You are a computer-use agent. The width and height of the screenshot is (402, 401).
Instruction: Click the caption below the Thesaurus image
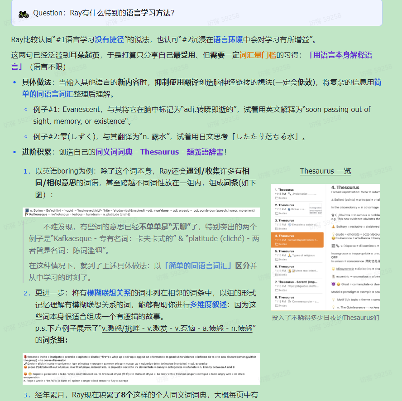pos(325,317)
